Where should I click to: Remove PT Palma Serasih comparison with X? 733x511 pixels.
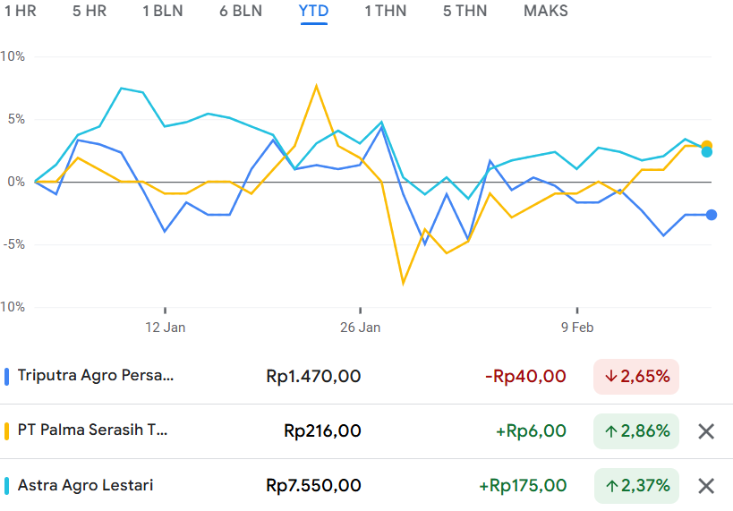(x=705, y=431)
